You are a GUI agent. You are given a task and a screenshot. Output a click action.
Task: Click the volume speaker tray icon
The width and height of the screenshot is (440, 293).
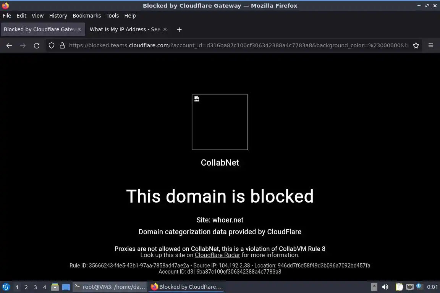click(x=385, y=287)
